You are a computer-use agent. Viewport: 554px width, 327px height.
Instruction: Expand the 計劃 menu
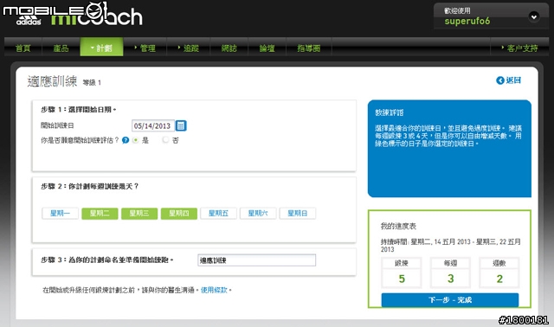102,48
